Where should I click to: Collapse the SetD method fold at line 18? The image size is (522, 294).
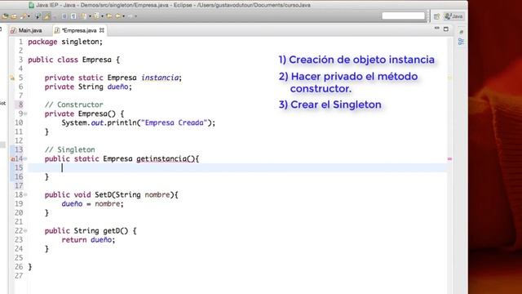pos(25,194)
